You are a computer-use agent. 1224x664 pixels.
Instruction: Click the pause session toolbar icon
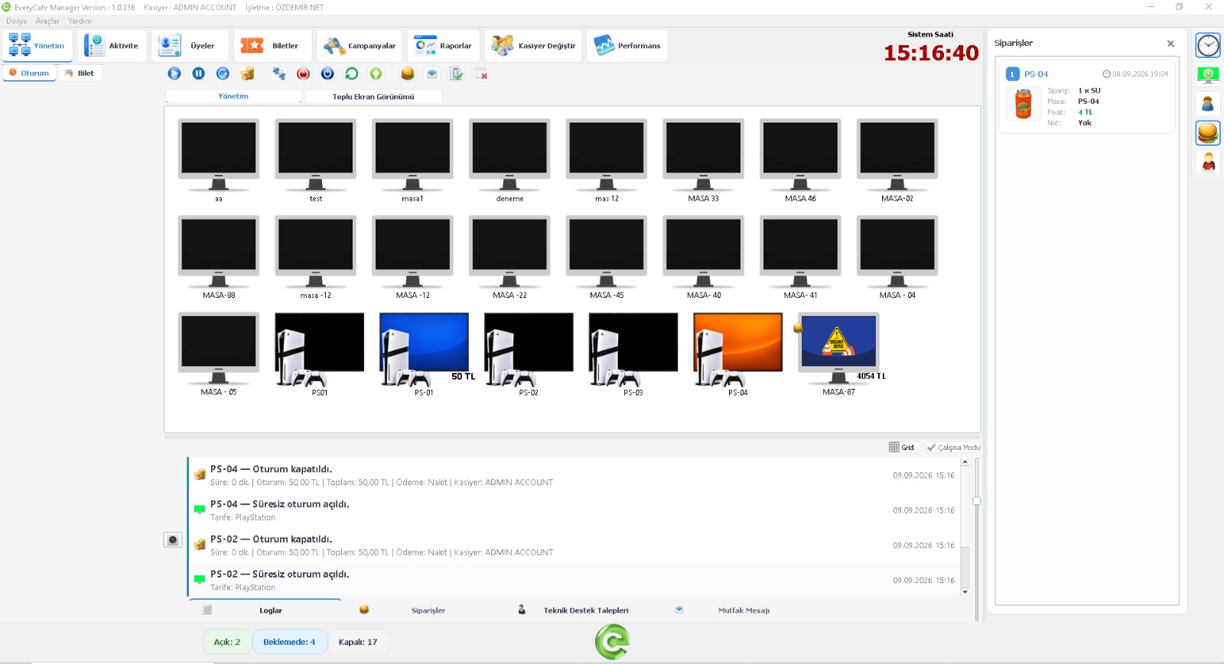pyautogui.click(x=199, y=73)
